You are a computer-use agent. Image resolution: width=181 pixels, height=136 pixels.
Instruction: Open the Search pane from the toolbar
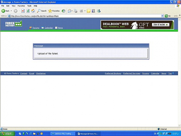point(42,11)
